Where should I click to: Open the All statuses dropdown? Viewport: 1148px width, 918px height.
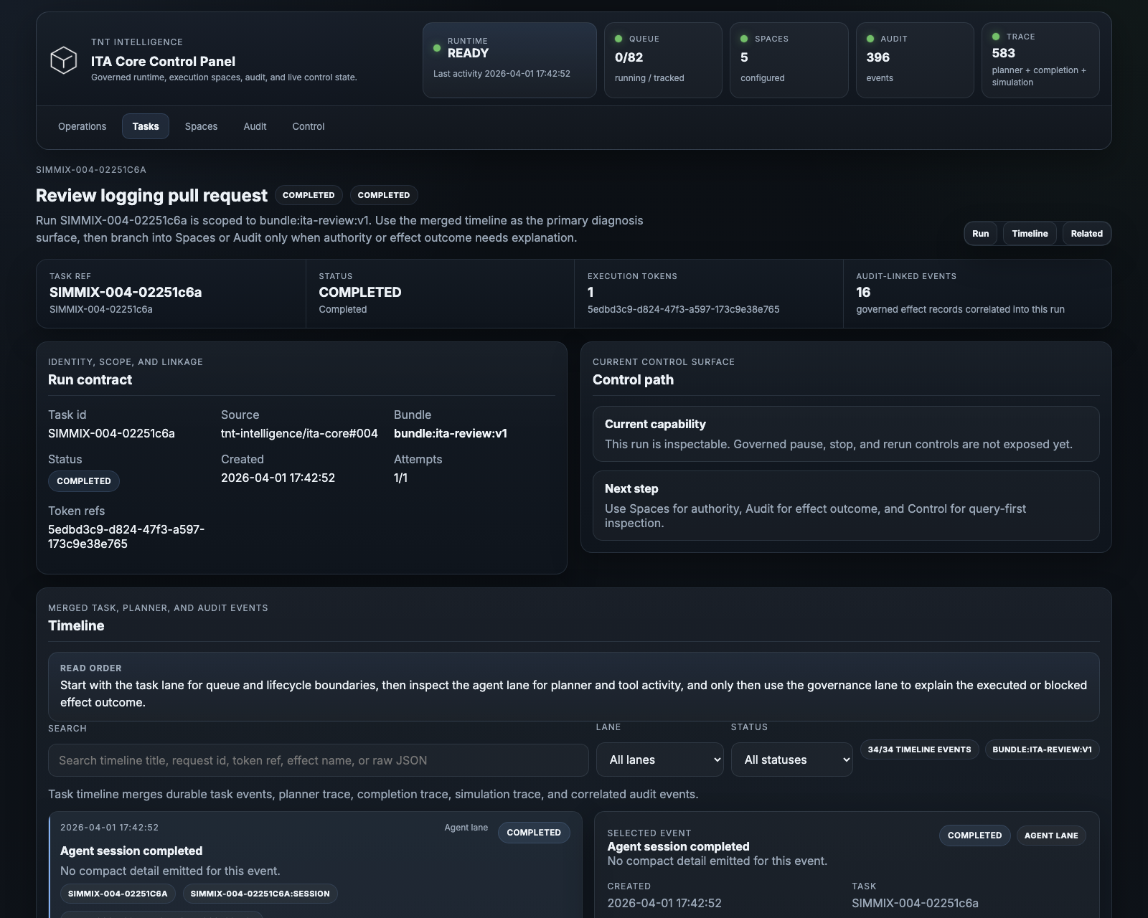791,759
